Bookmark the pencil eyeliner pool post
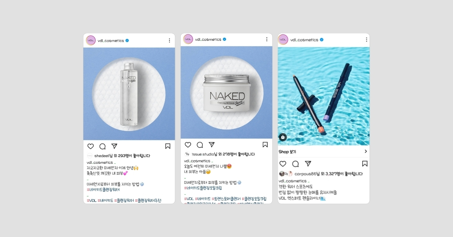 coord(365,164)
